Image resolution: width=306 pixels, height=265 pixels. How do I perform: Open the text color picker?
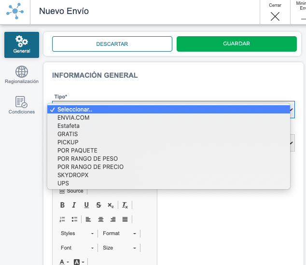64,262
